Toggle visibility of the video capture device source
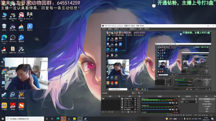This screenshot has height=121, width=216. coord(135,99)
